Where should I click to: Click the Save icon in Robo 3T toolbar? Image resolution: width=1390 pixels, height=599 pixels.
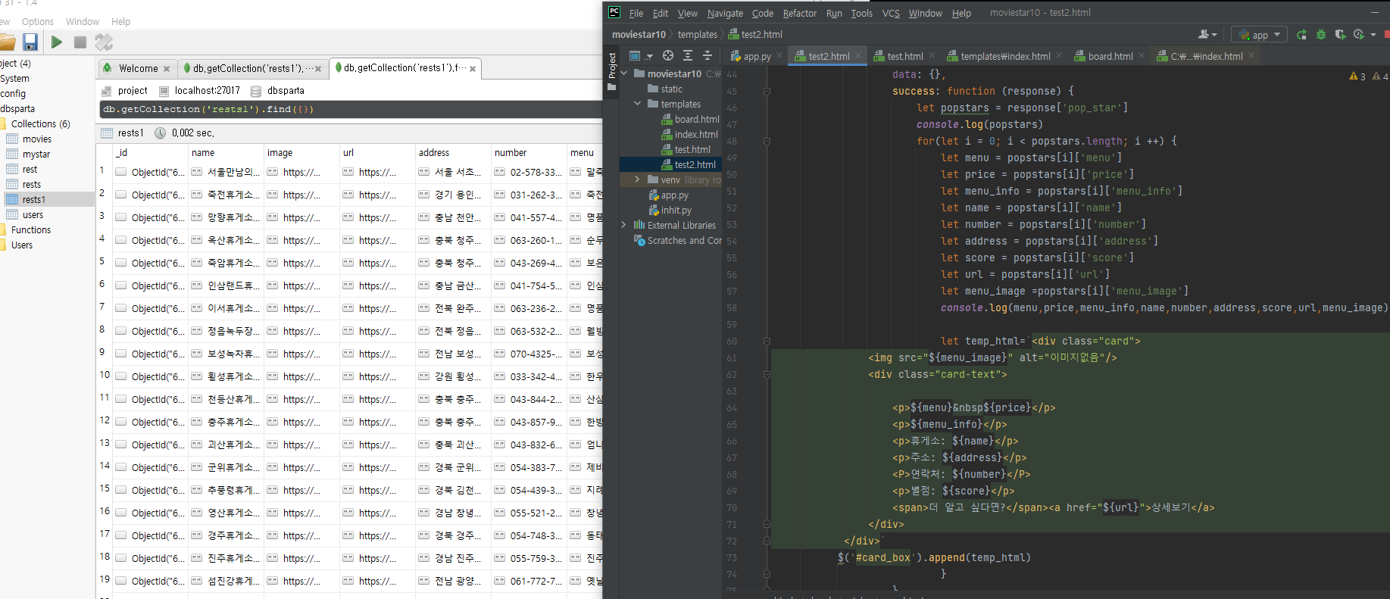(30, 42)
